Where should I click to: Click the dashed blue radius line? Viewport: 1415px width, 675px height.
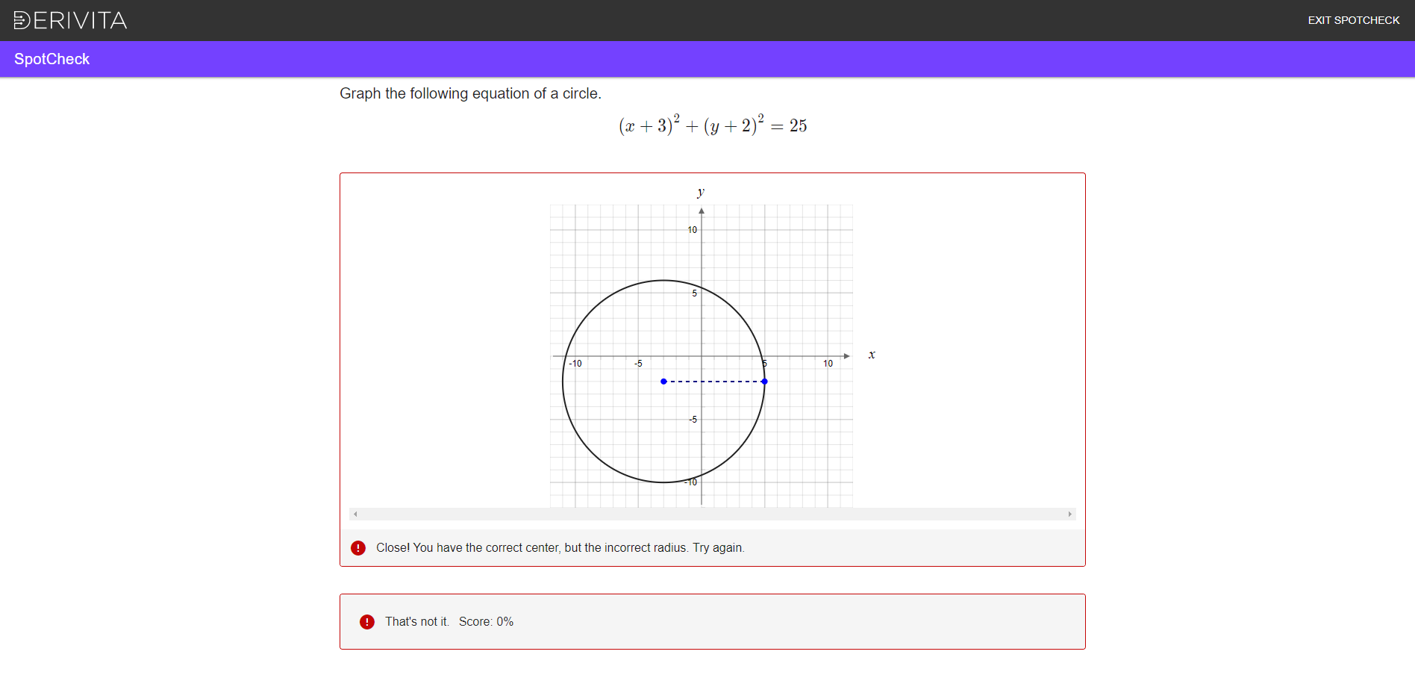click(x=713, y=382)
